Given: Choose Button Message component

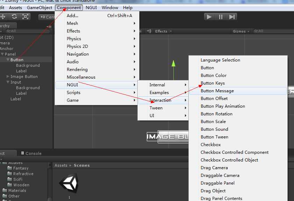Looking at the screenshot, I should click(238, 91).
